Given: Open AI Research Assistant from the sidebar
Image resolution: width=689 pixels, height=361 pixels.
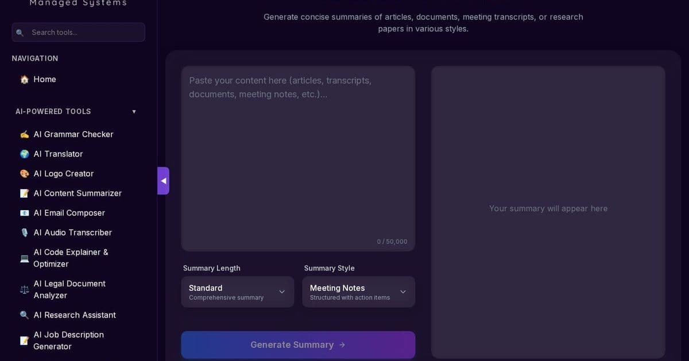Looking at the screenshot, I should (x=75, y=315).
